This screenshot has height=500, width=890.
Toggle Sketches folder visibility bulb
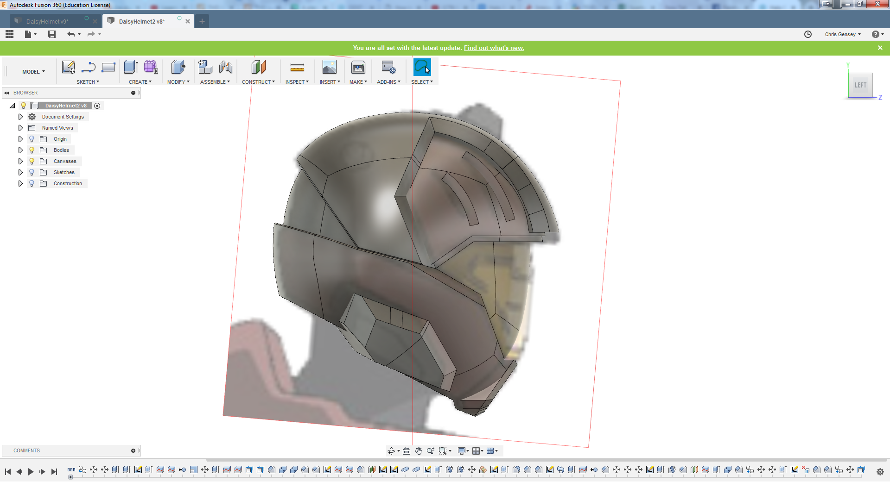click(x=32, y=172)
